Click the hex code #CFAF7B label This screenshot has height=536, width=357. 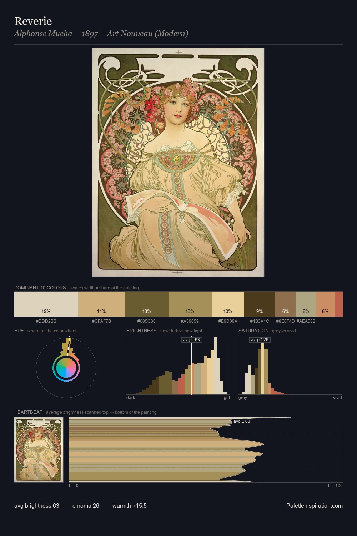click(x=101, y=321)
